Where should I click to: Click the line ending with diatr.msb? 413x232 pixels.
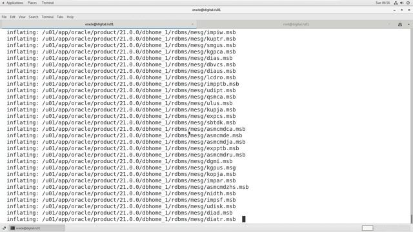(121, 219)
